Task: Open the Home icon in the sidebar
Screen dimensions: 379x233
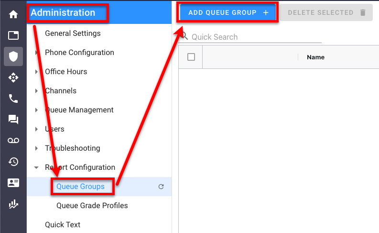Action: click(x=13, y=14)
